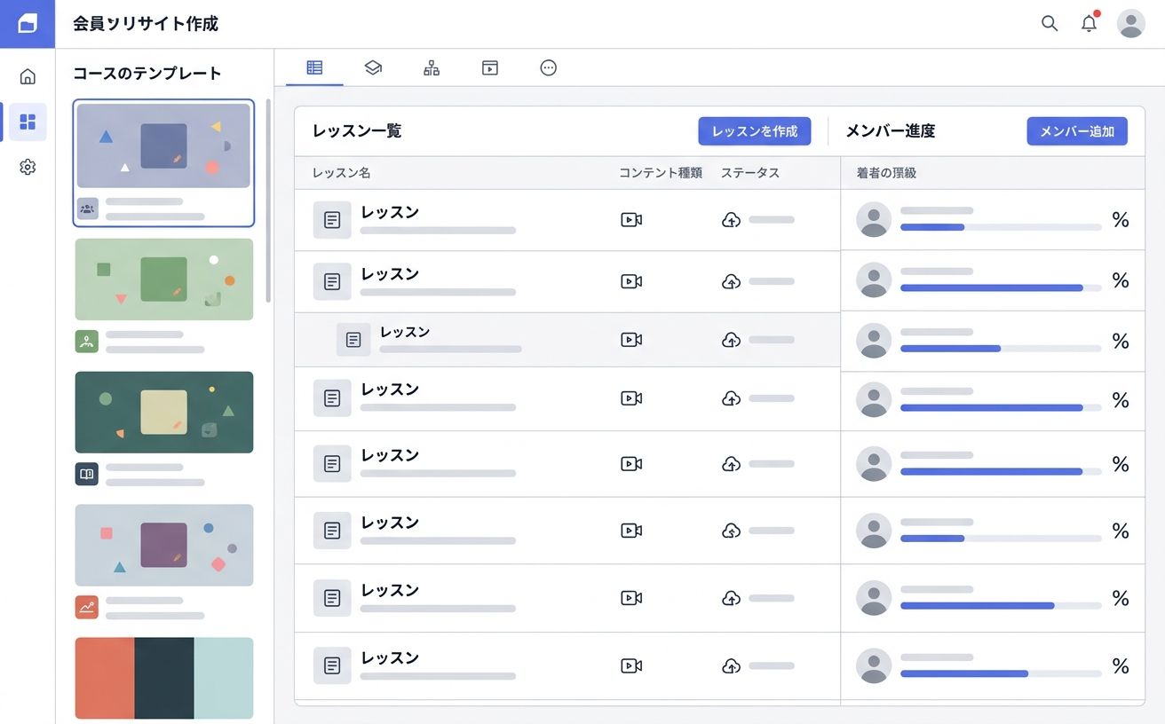
Task: Click the cloud upload icon in the first lesson row
Action: coord(731,220)
